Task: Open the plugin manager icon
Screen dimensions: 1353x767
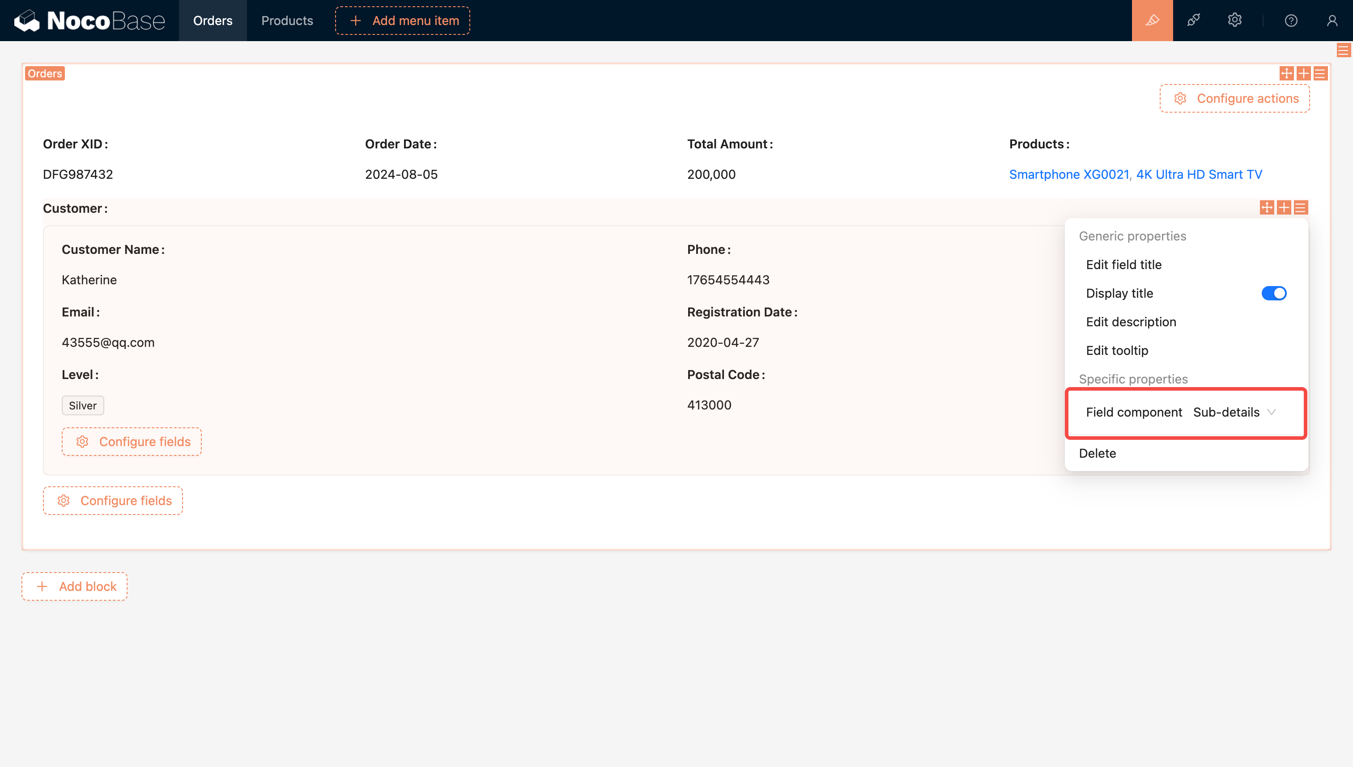Action: pos(1193,21)
